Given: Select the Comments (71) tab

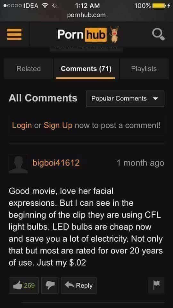Looking at the screenshot, I should (86, 69).
